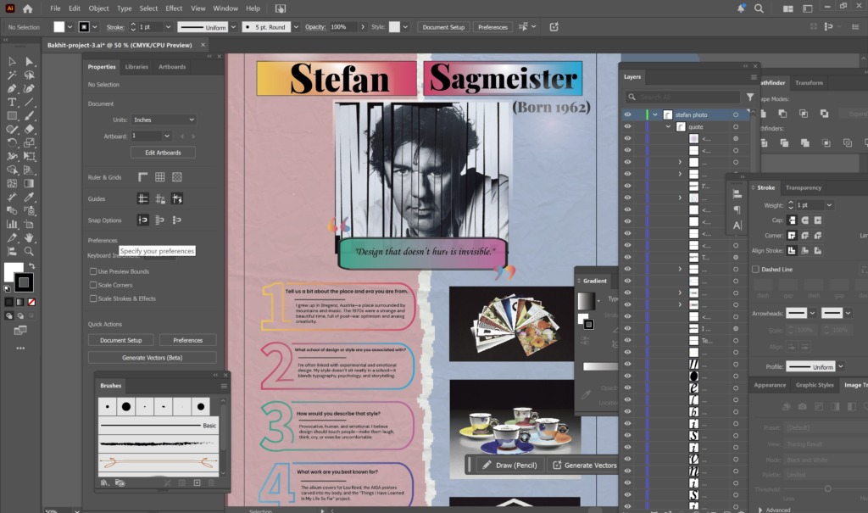Click Generate Vectors (Beta) button
868x513 pixels.
coord(153,358)
